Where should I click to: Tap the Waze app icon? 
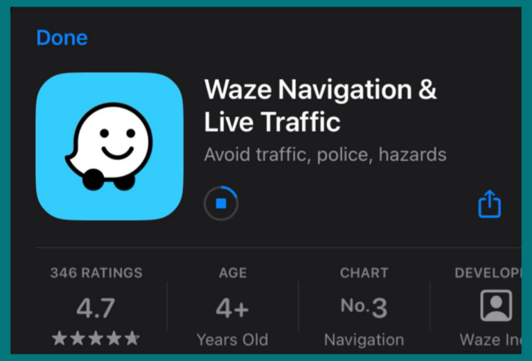click(x=109, y=146)
